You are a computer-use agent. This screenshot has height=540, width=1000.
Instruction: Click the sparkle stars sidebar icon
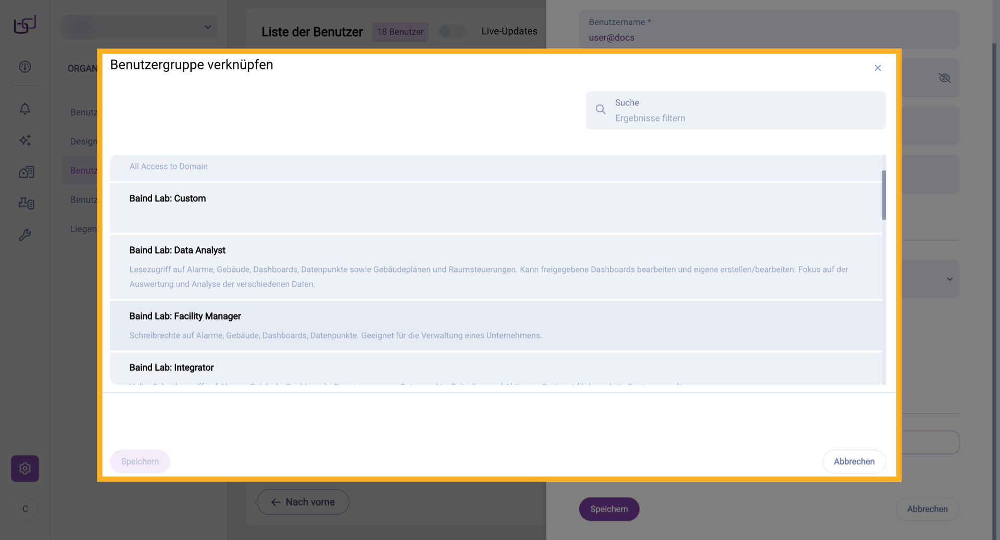tap(25, 140)
